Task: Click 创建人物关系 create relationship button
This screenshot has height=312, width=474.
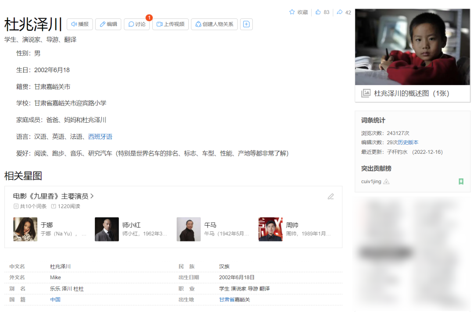Action: [x=214, y=24]
